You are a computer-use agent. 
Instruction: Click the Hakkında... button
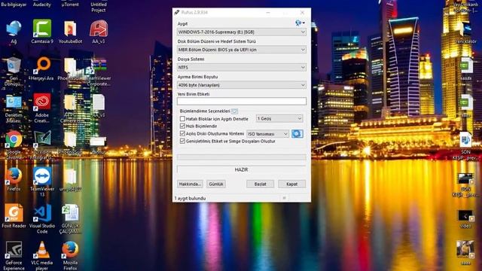pyautogui.click(x=190, y=184)
